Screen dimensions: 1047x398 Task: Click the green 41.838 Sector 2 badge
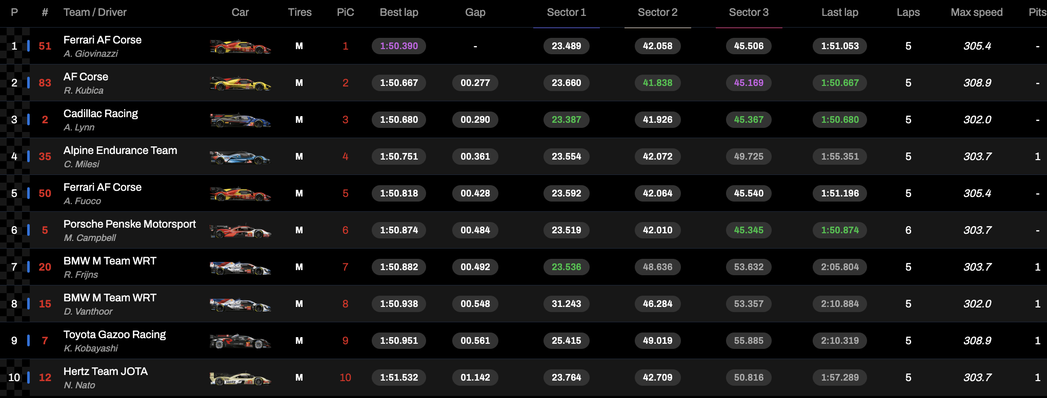(x=658, y=83)
